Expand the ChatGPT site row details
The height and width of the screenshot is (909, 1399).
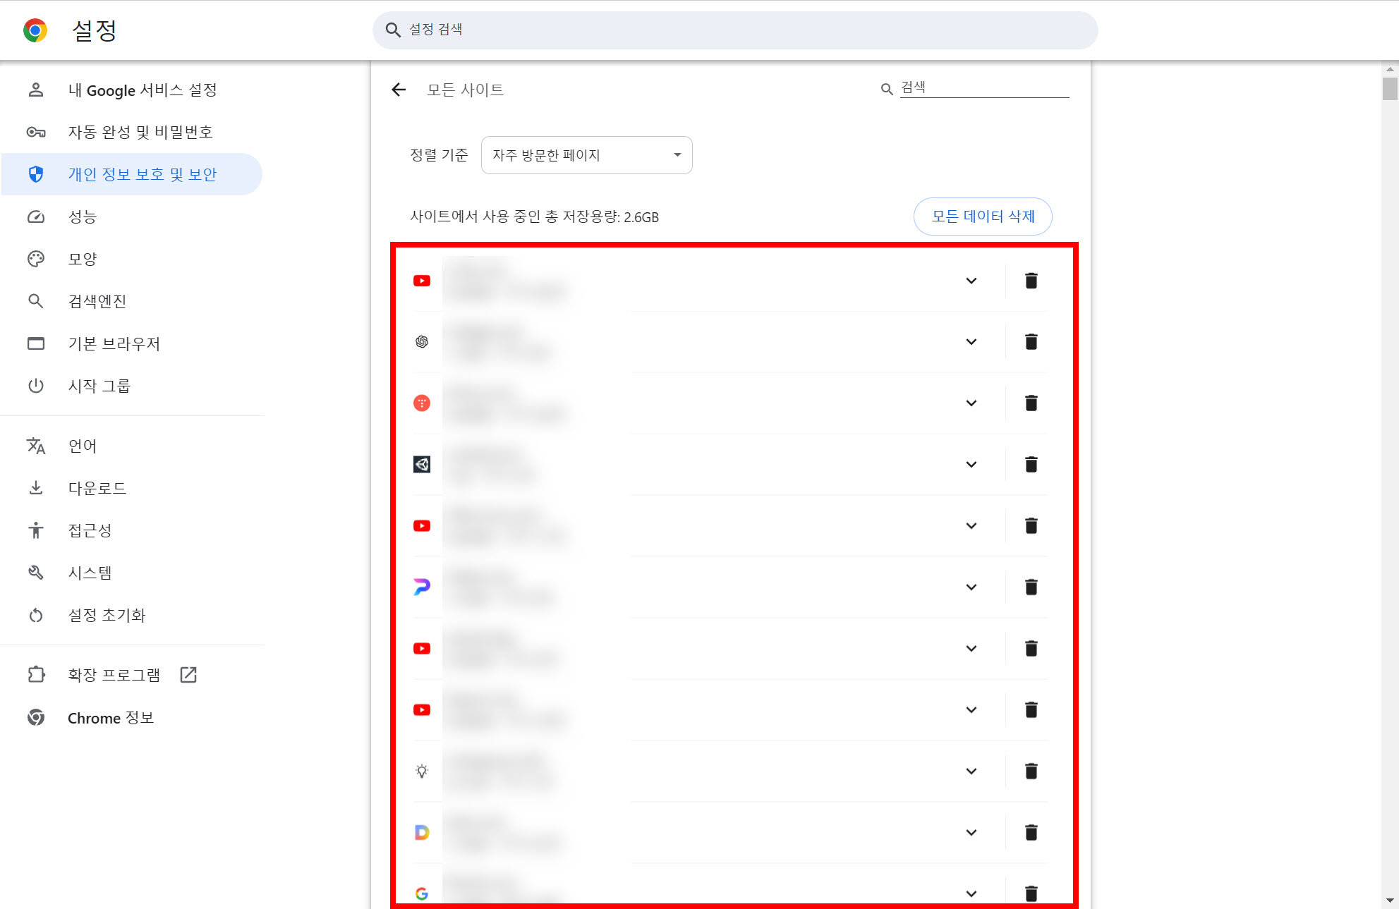(x=971, y=342)
